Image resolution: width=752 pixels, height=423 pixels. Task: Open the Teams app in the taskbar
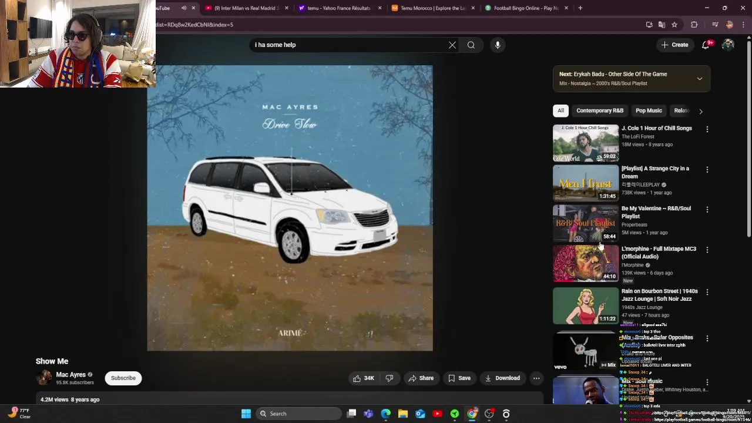click(368, 414)
